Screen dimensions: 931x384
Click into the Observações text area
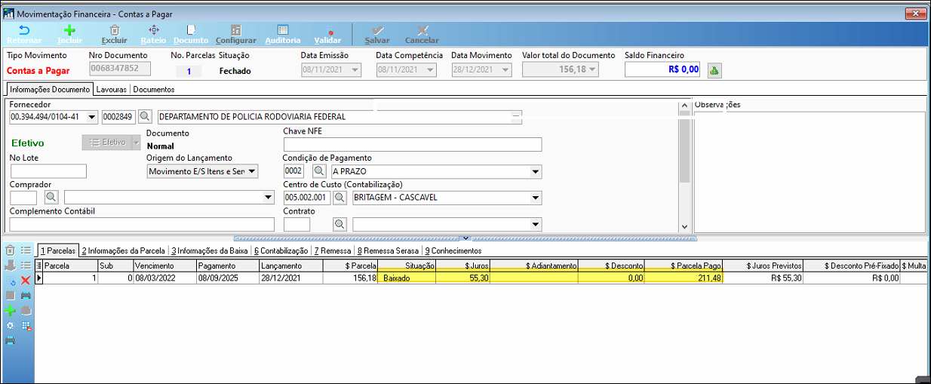pos(809,172)
